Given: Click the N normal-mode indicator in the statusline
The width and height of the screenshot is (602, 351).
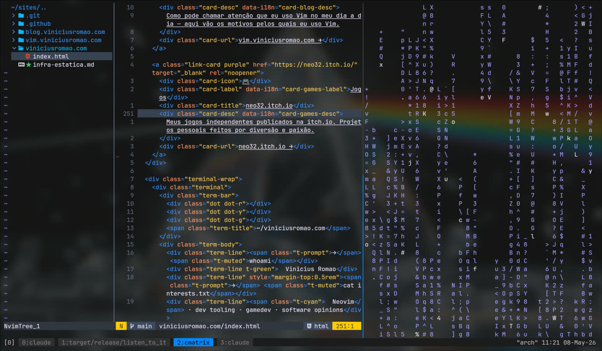Looking at the screenshot, I should coord(121,326).
